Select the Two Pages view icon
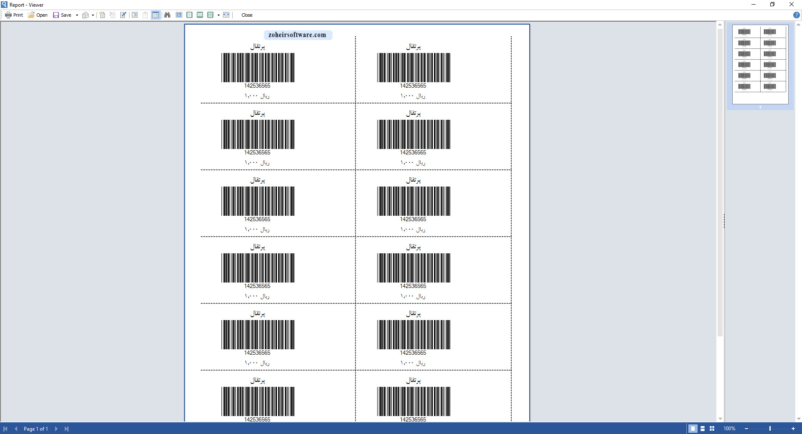The height and width of the screenshot is (434, 802). coord(200,15)
